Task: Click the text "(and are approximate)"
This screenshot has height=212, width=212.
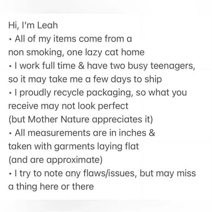Action: coord(56,160)
